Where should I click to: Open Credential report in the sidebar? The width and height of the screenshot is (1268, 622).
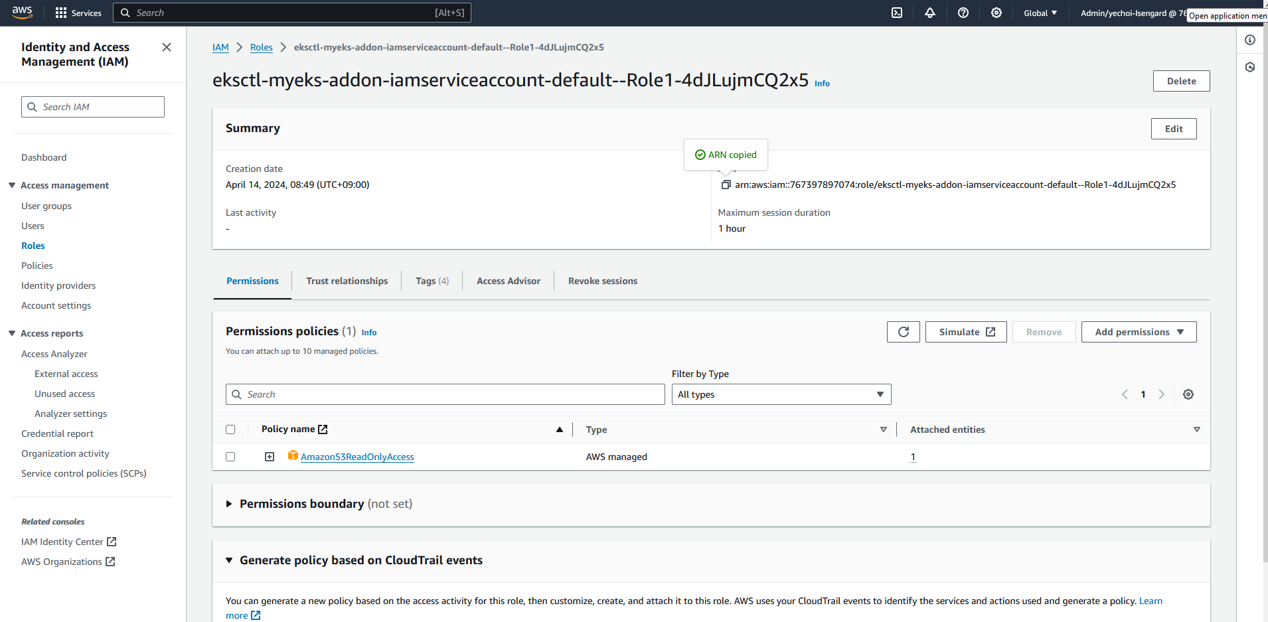[x=57, y=433]
